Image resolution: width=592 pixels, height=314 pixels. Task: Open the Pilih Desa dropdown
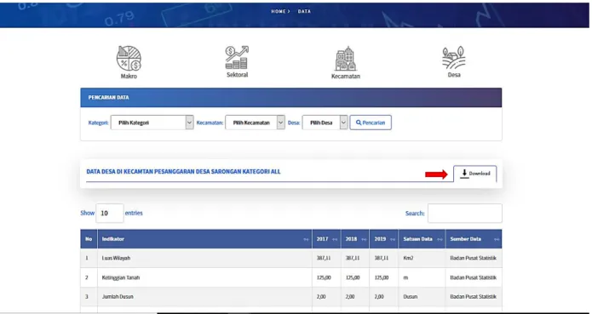(325, 123)
